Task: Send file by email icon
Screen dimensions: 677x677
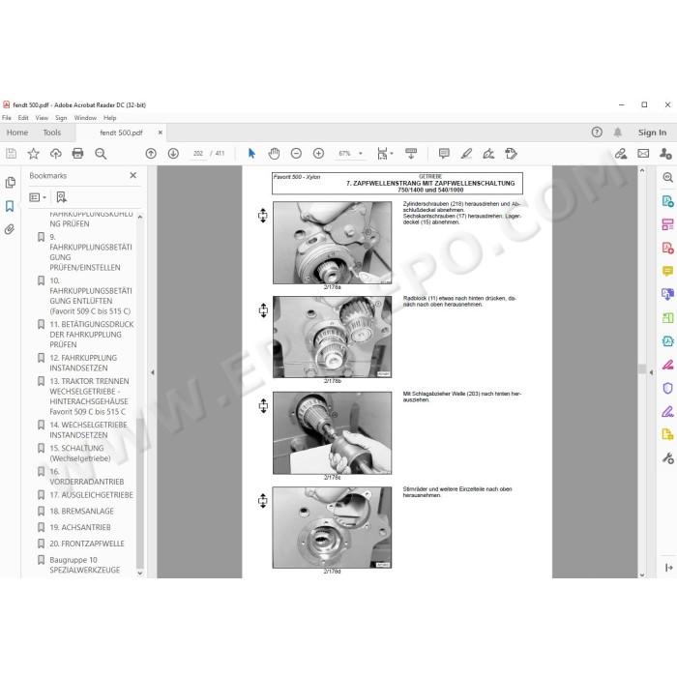Action: [643, 153]
